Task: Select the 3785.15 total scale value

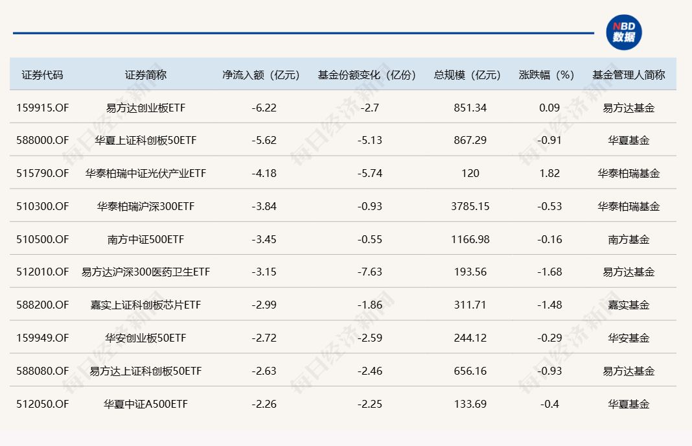Action: tap(470, 206)
